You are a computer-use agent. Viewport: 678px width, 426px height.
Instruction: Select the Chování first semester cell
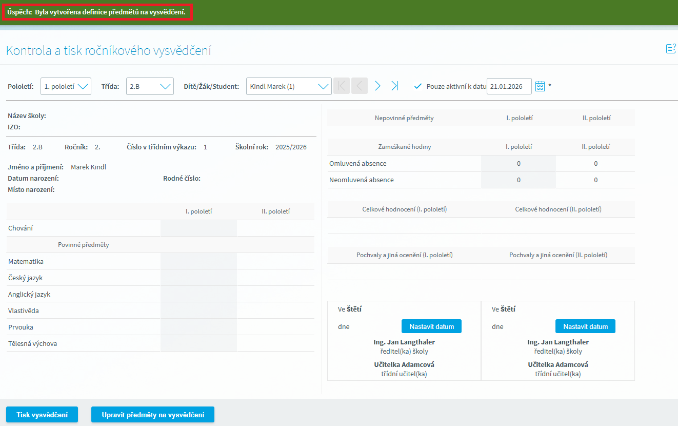[x=198, y=228]
